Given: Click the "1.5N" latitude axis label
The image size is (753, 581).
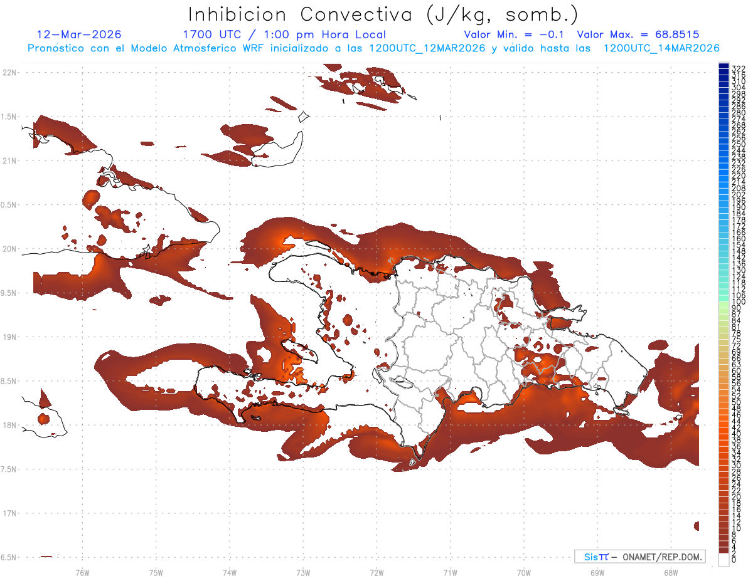Looking at the screenshot, I should (x=9, y=117).
